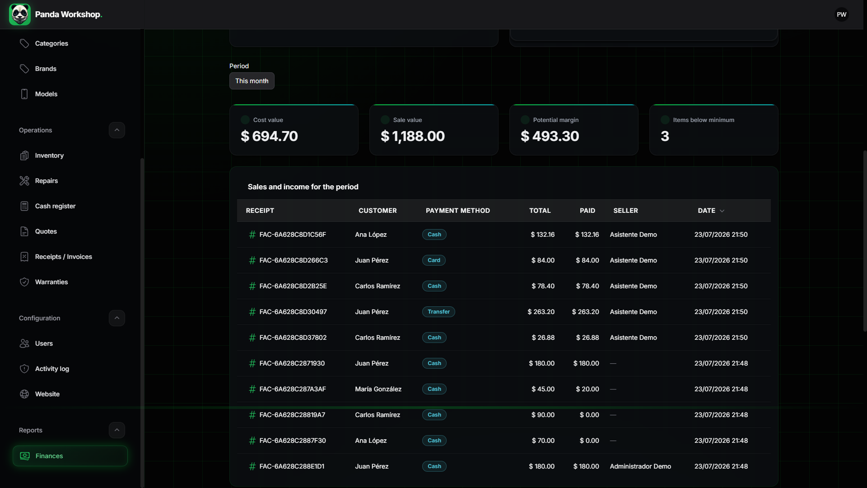Click the Finances banknote icon
Image resolution: width=867 pixels, height=488 pixels.
pyautogui.click(x=25, y=456)
